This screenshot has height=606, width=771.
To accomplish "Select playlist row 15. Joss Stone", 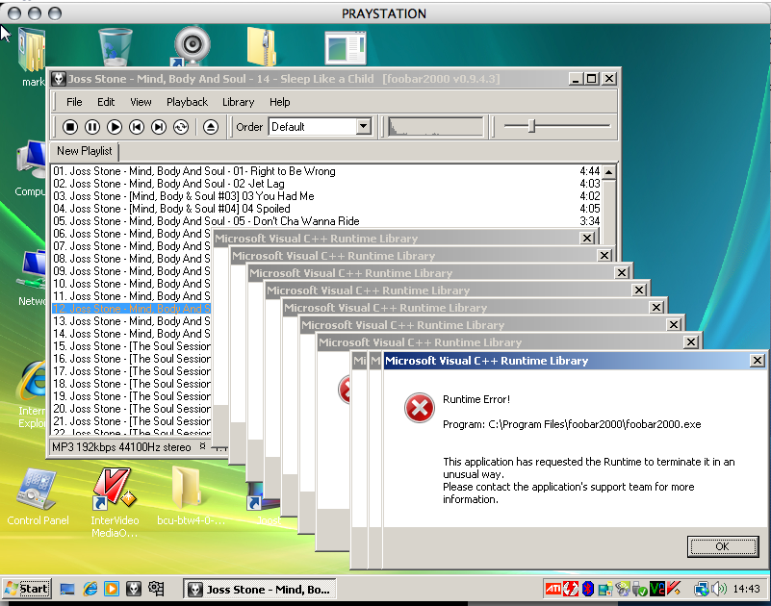I will [x=131, y=346].
